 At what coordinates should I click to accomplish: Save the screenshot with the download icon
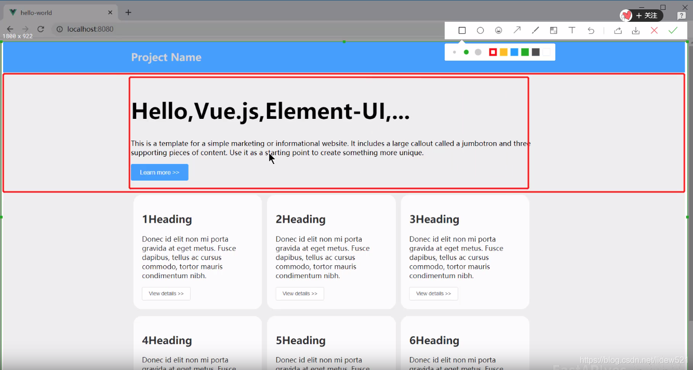pyautogui.click(x=636, y=31)
